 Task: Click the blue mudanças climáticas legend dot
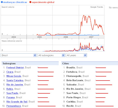pos(2,2)
